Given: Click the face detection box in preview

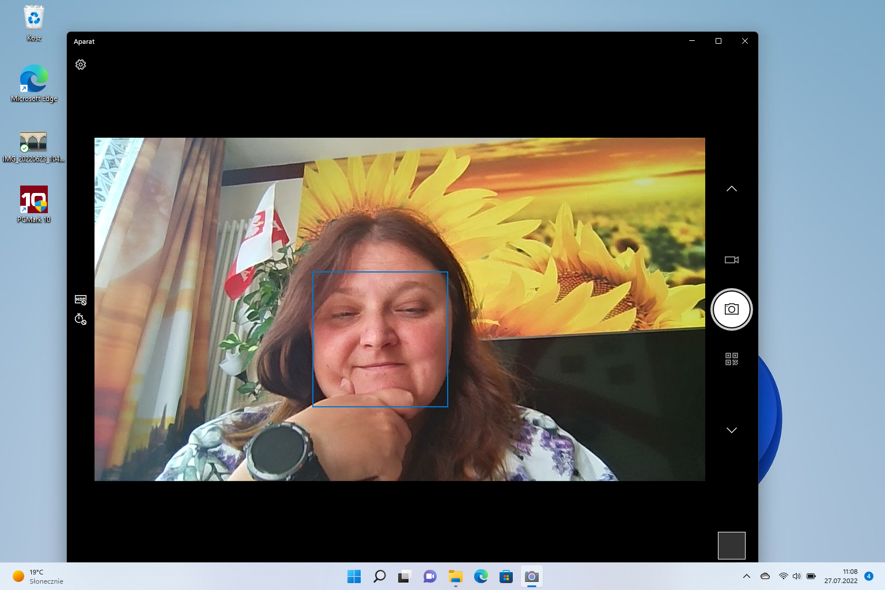Looking at the screenshot, I should (380, 339).
